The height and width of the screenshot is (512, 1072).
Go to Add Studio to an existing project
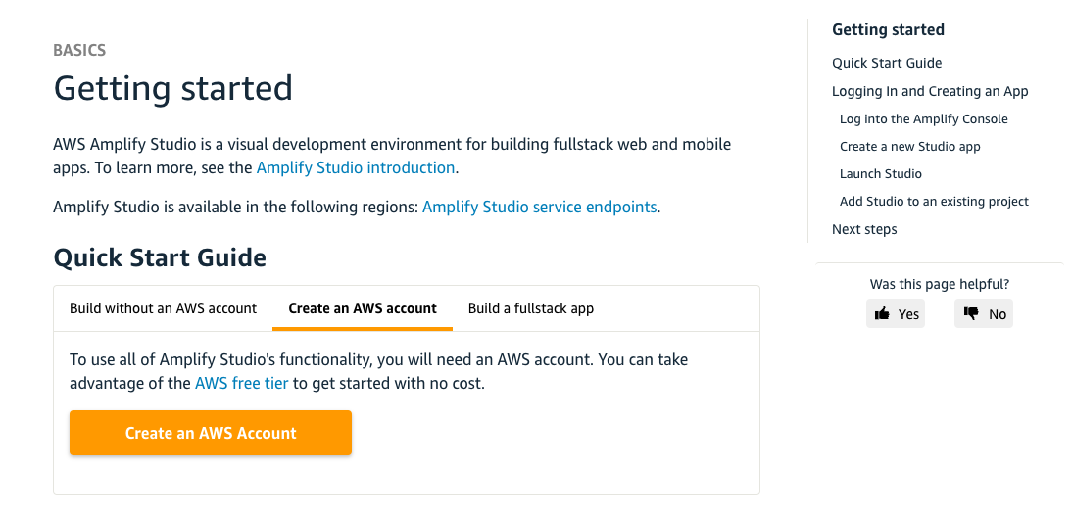[934, 201]
